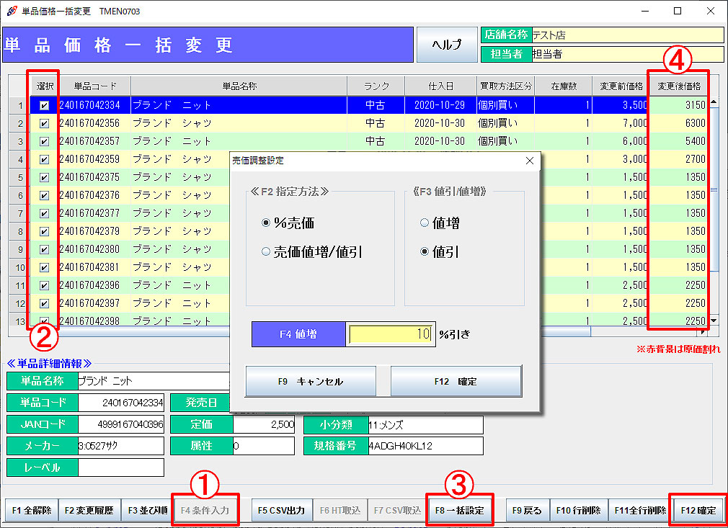Confirm the price adjustment with F12 確定 in dialog
The width and height of the screenshot is (728, 528).
(456, 382)
